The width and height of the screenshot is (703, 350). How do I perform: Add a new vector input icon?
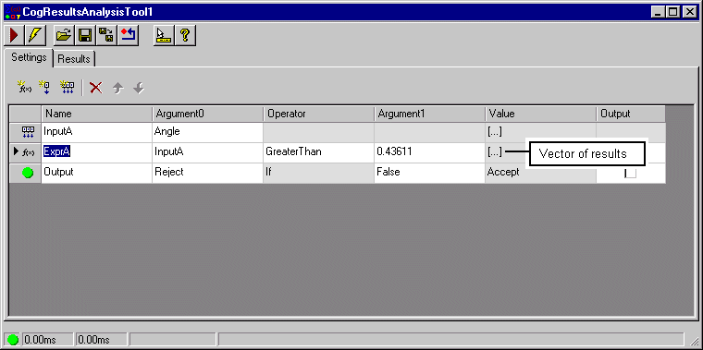click(68, 87)
